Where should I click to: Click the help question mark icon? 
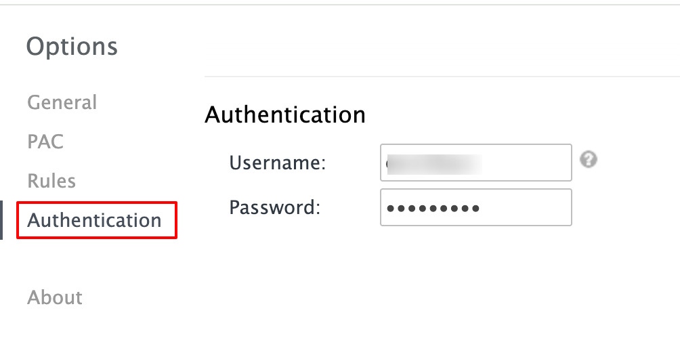coord(589,160)
